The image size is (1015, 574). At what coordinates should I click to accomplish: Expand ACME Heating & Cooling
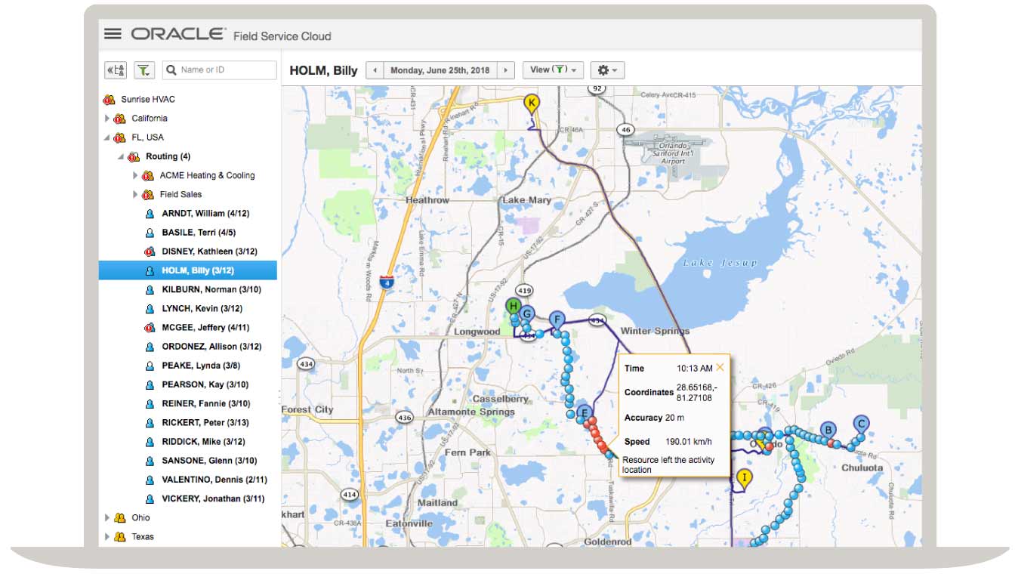[136, 175]
